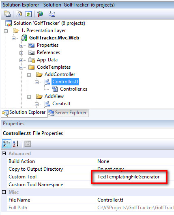Collapse the CodeTemplates folder node
Screen dimensions: 174x215
[21, 67]
